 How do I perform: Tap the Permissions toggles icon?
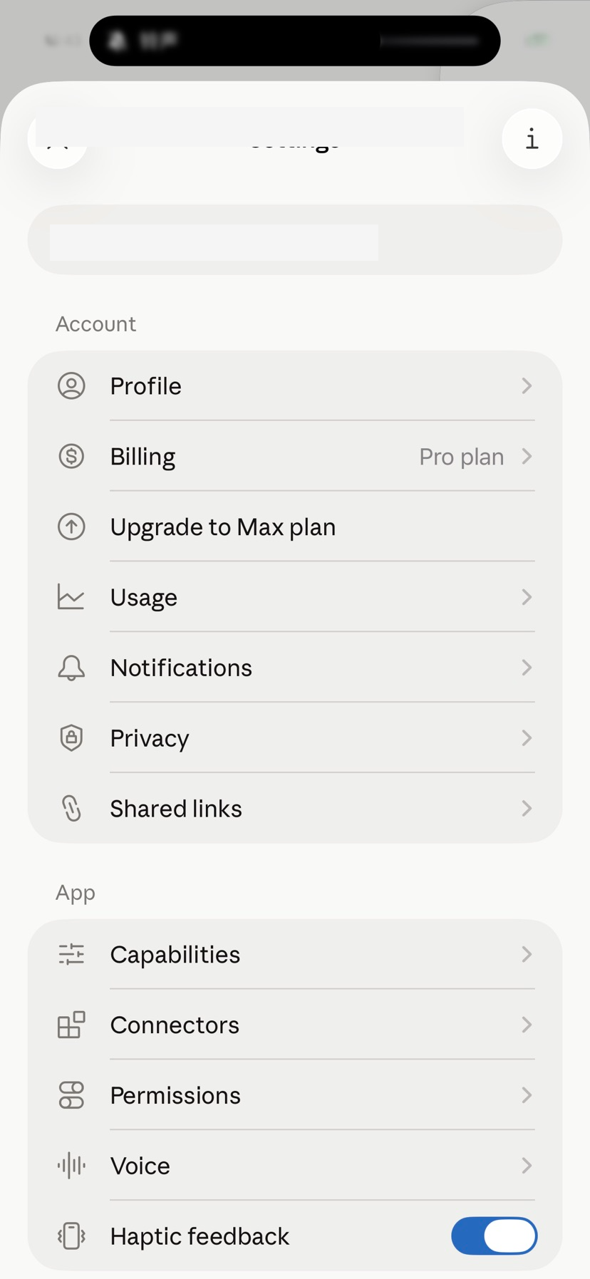point(71,1095)
